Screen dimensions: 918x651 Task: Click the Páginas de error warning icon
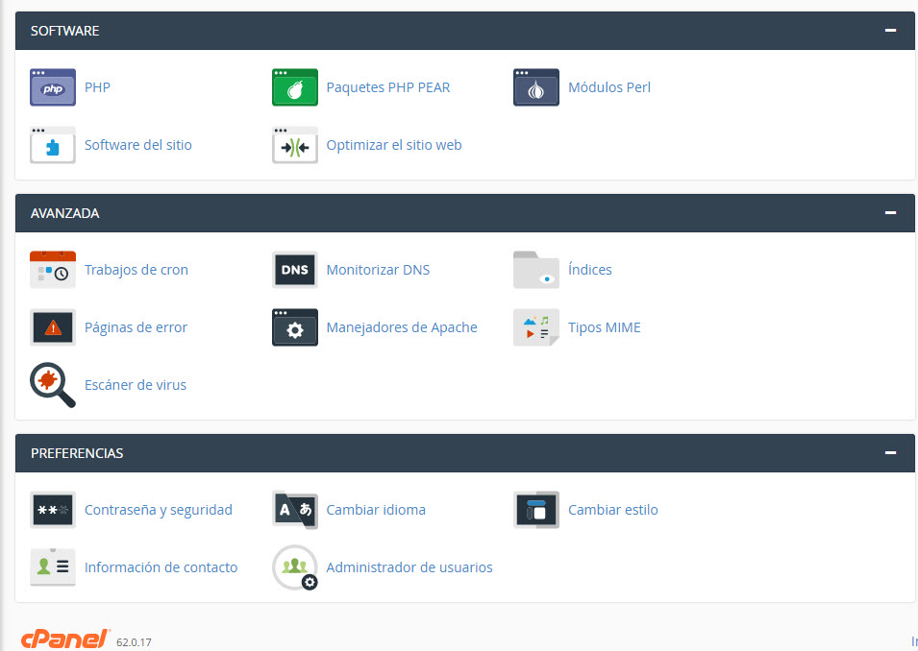point(53,327)
